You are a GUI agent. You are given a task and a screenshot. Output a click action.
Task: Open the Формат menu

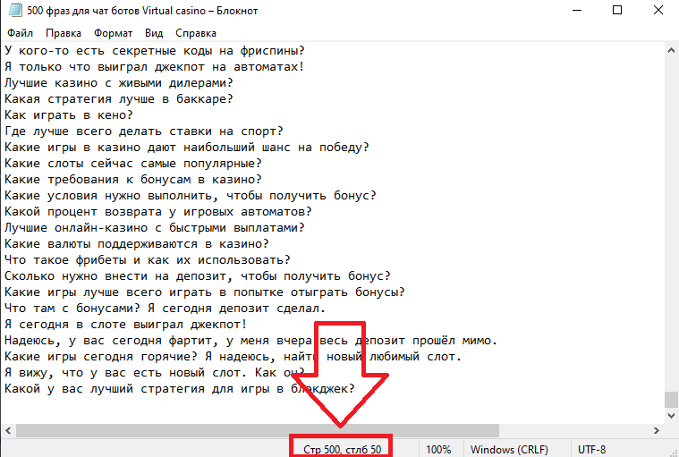(114, 32)
